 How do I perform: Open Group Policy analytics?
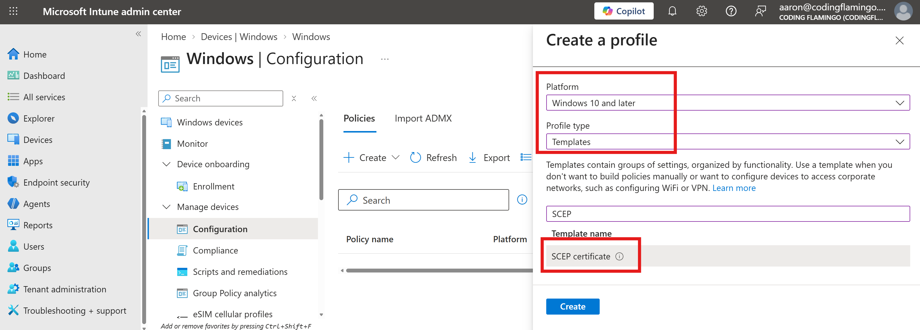tap(235, 293)
